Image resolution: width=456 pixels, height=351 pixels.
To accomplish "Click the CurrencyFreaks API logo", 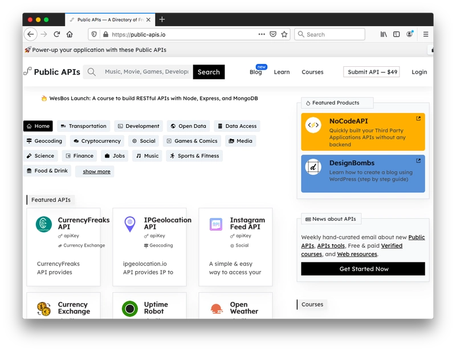I will 44,224.
